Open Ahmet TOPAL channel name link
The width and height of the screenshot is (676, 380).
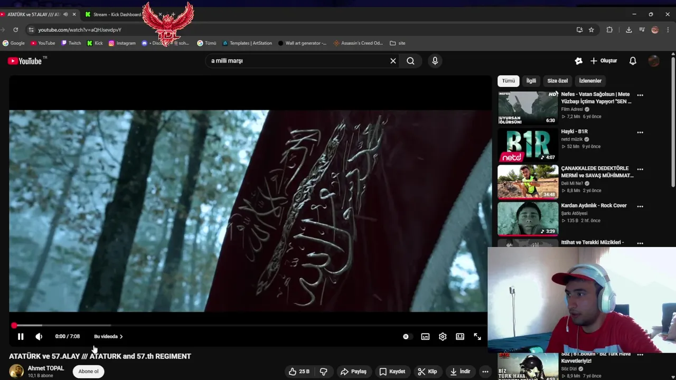tap(46, 368)
